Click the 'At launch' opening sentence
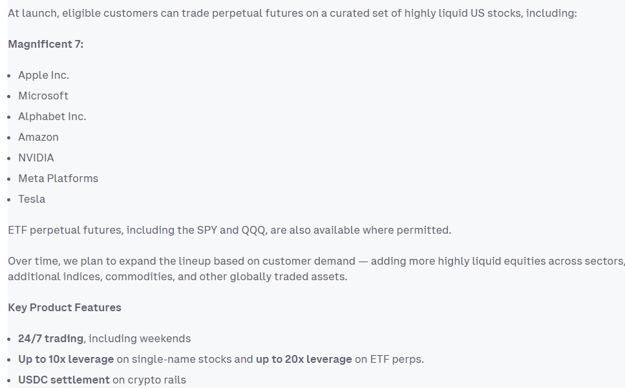 (291, 14)
